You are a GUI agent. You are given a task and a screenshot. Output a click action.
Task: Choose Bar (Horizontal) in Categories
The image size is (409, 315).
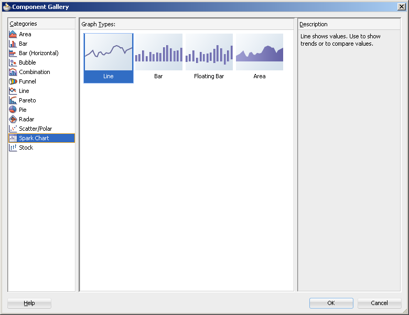click(x=39, y=53)
